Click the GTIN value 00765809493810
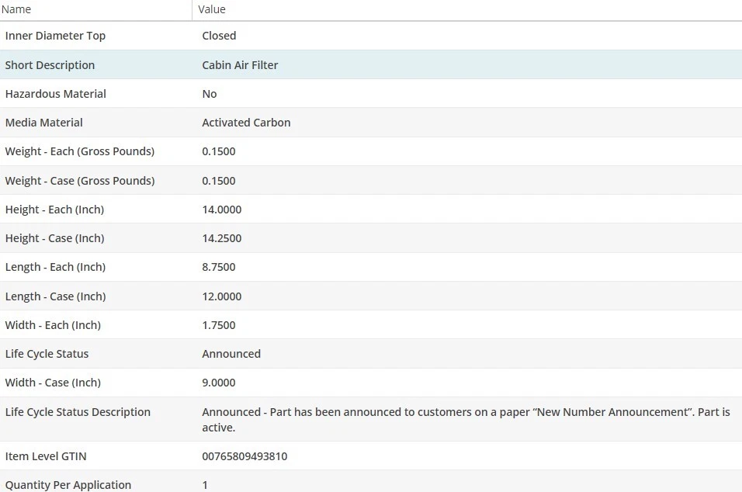Screen dimensions: 742x492 [x=244, y=457]
